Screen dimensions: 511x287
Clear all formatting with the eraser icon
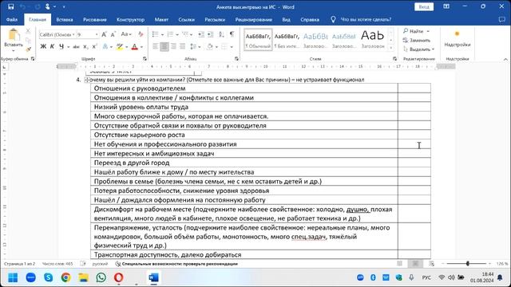(141, 34)
